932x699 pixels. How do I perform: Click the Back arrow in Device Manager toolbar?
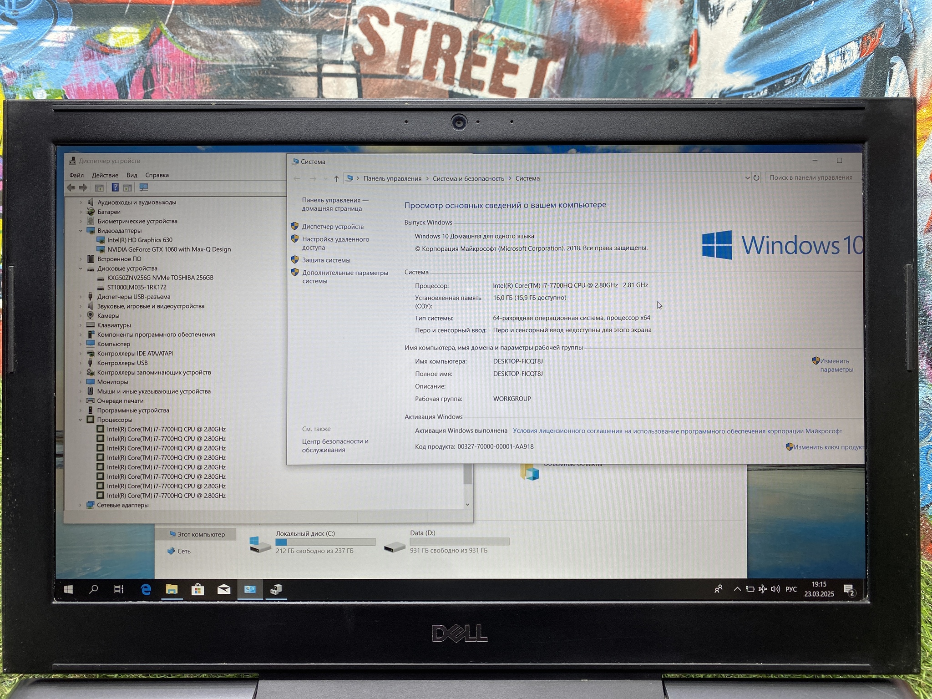pyautogui.click(x=71, y=187)
